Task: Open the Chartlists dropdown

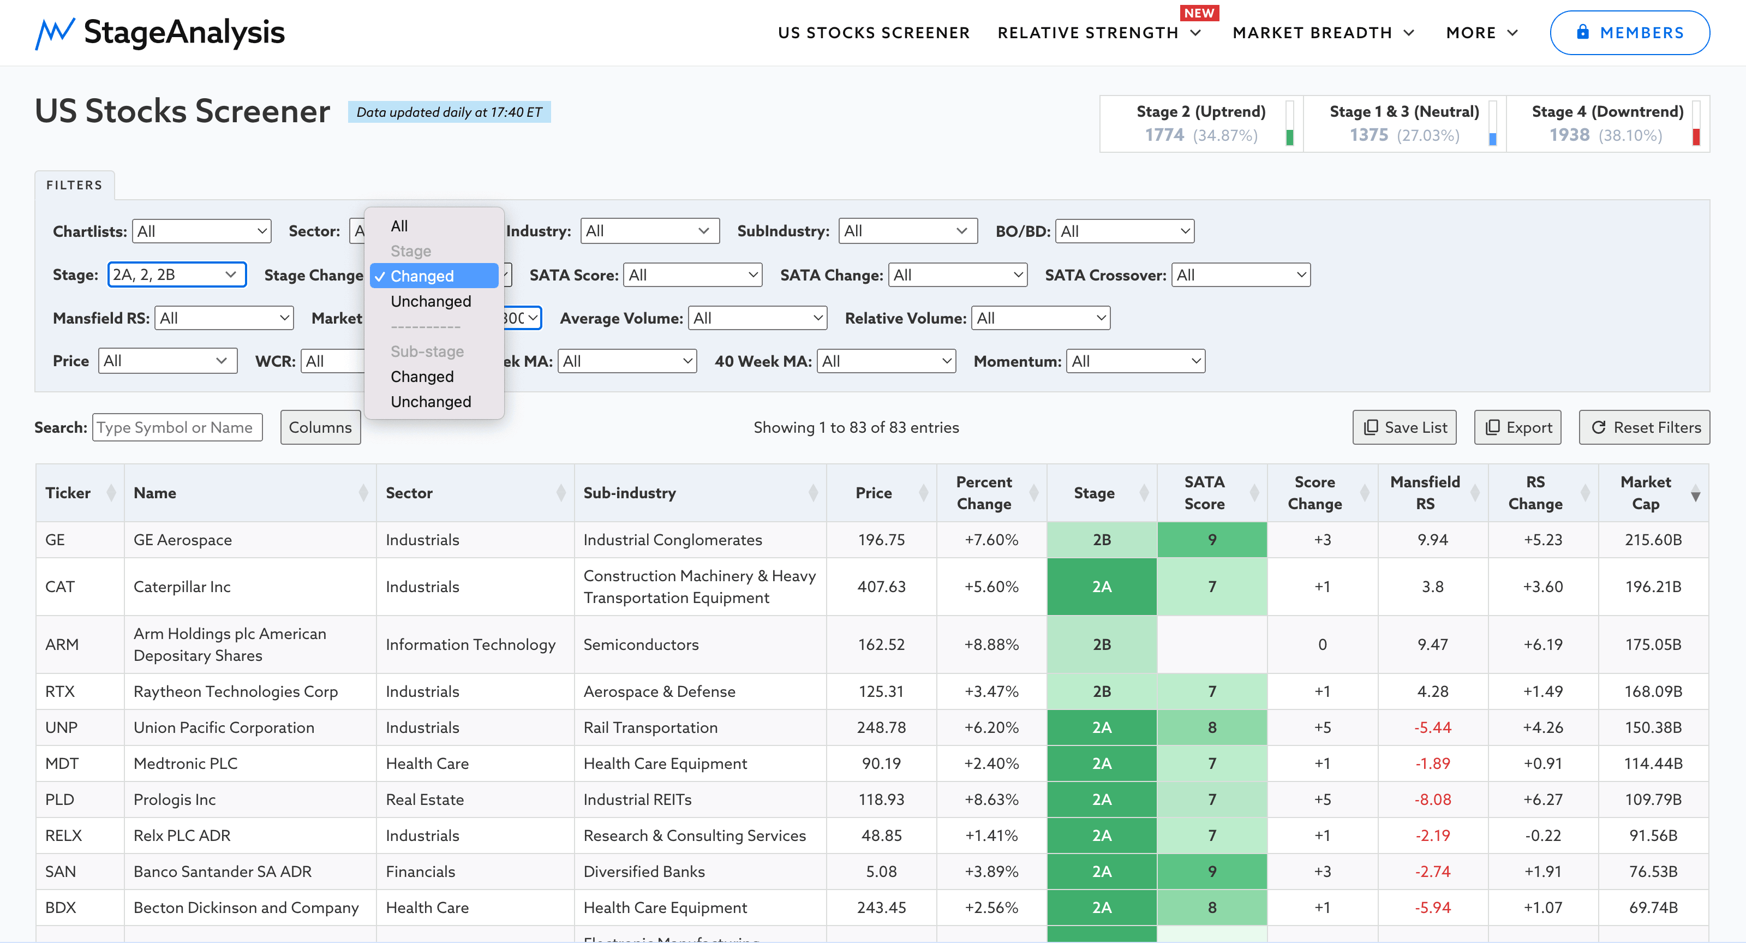Action: (201, 231)
